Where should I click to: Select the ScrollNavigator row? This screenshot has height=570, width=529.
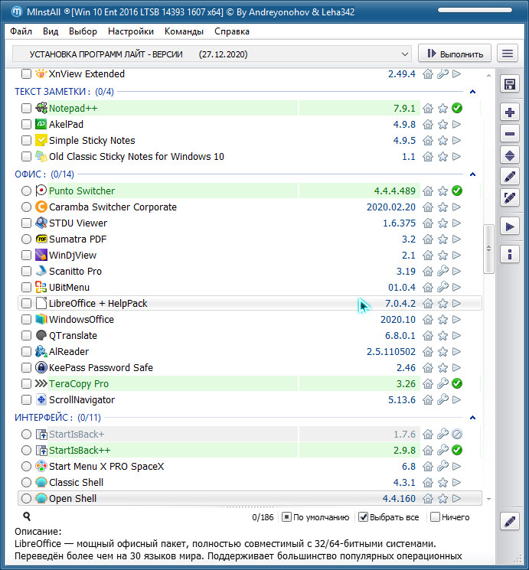[x=250, y=400]
